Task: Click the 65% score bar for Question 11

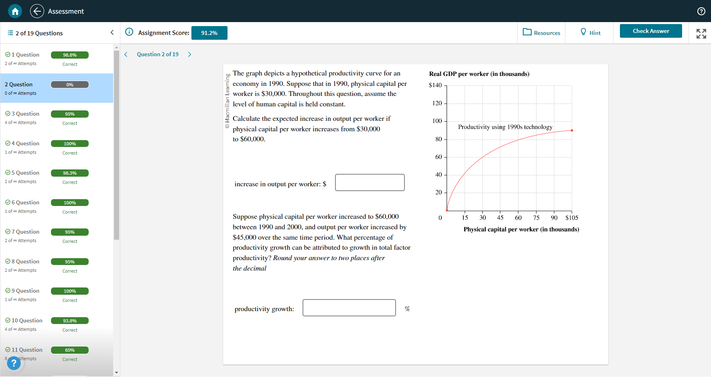Action: [x=70, y=350]
